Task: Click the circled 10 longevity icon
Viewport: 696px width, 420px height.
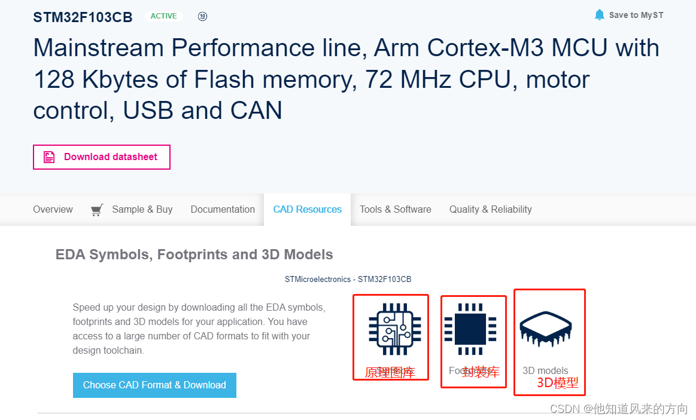Action: point(202,16)
